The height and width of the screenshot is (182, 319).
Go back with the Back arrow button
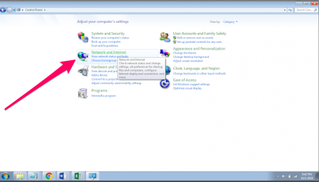click(3, 10)
